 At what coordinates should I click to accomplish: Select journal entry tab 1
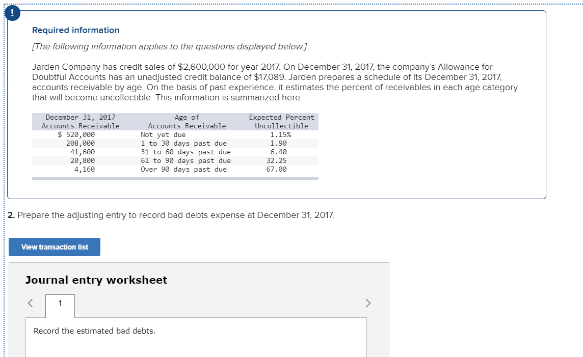click(x=60, y=306)
